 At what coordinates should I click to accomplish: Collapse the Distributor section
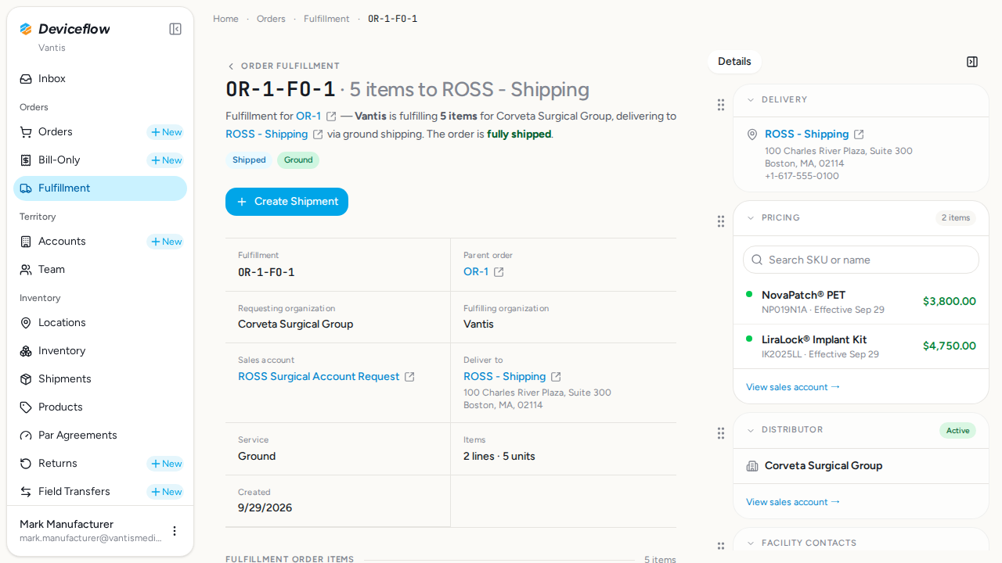[751, 430]
